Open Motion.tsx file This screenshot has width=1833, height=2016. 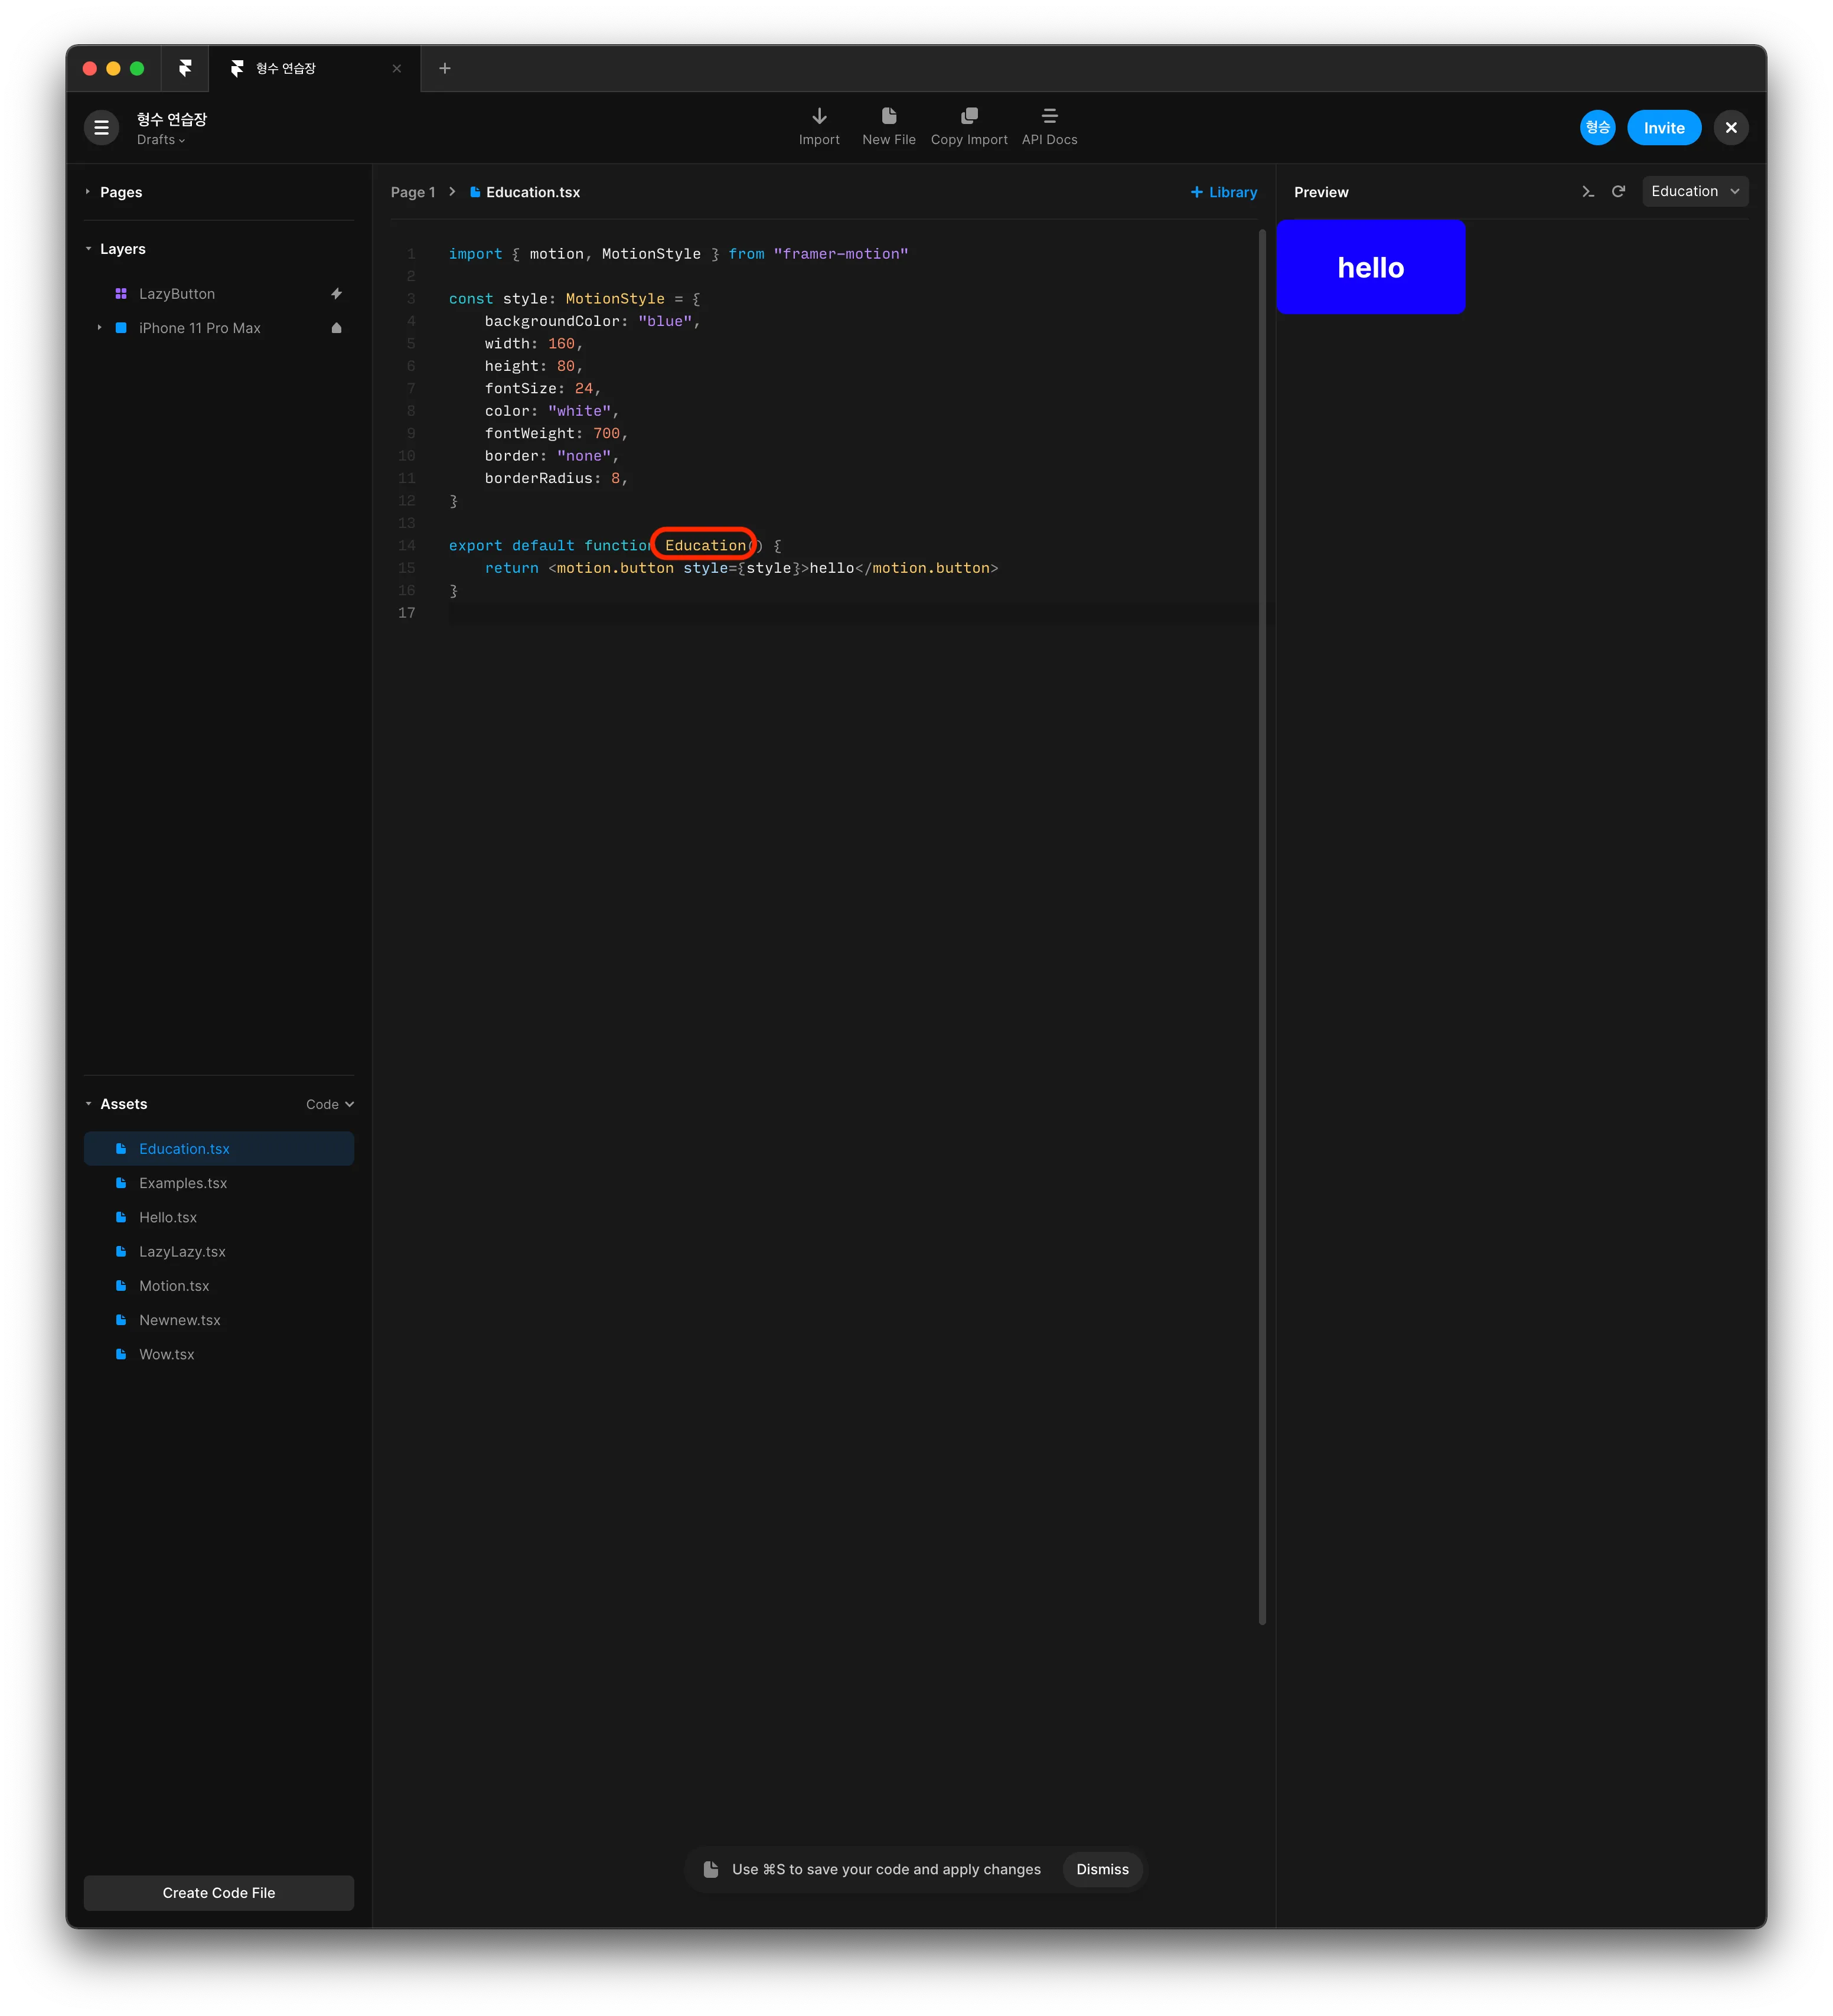click(219, 1285)
